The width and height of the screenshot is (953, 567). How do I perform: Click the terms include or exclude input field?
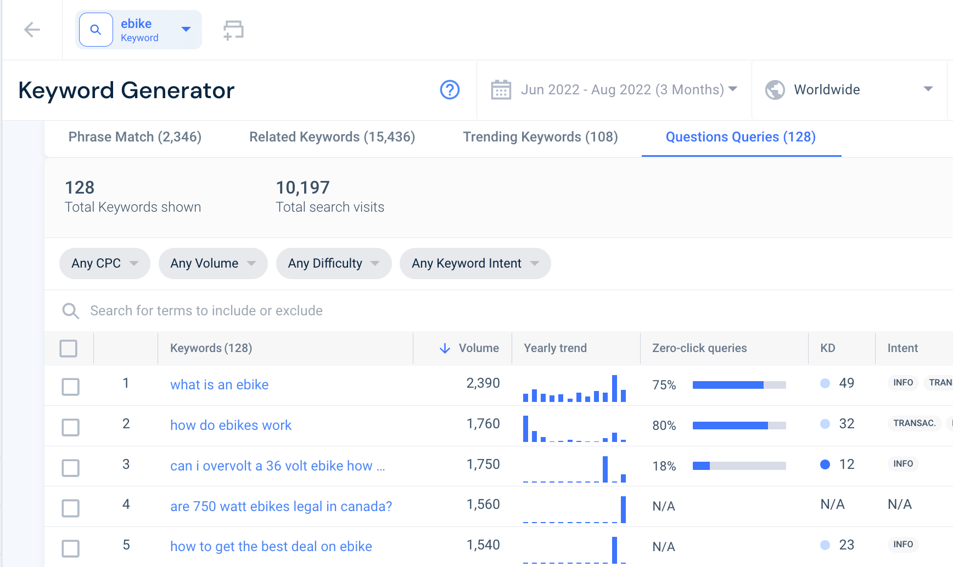pos(220,310)
